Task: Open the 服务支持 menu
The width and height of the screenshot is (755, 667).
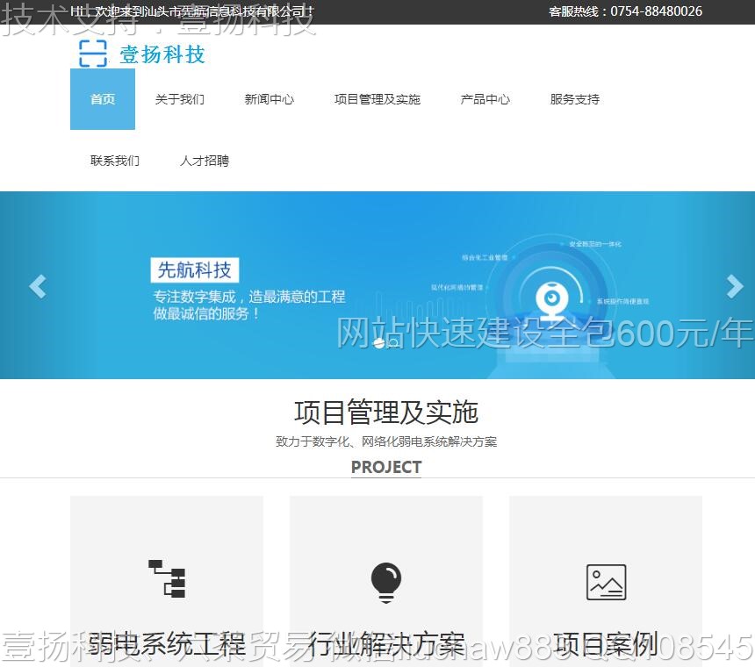Action: pos(573,99)
